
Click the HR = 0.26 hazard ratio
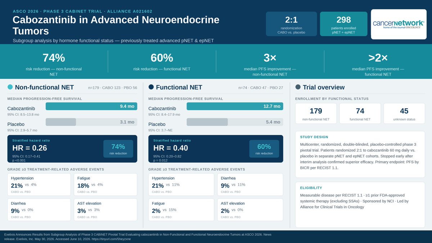click(x=30, y=148)
